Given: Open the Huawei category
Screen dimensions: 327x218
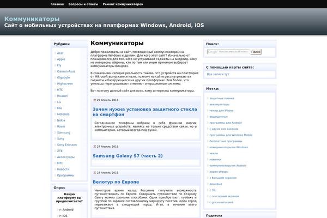Looking at the screenshot, I should pos(62,96).
